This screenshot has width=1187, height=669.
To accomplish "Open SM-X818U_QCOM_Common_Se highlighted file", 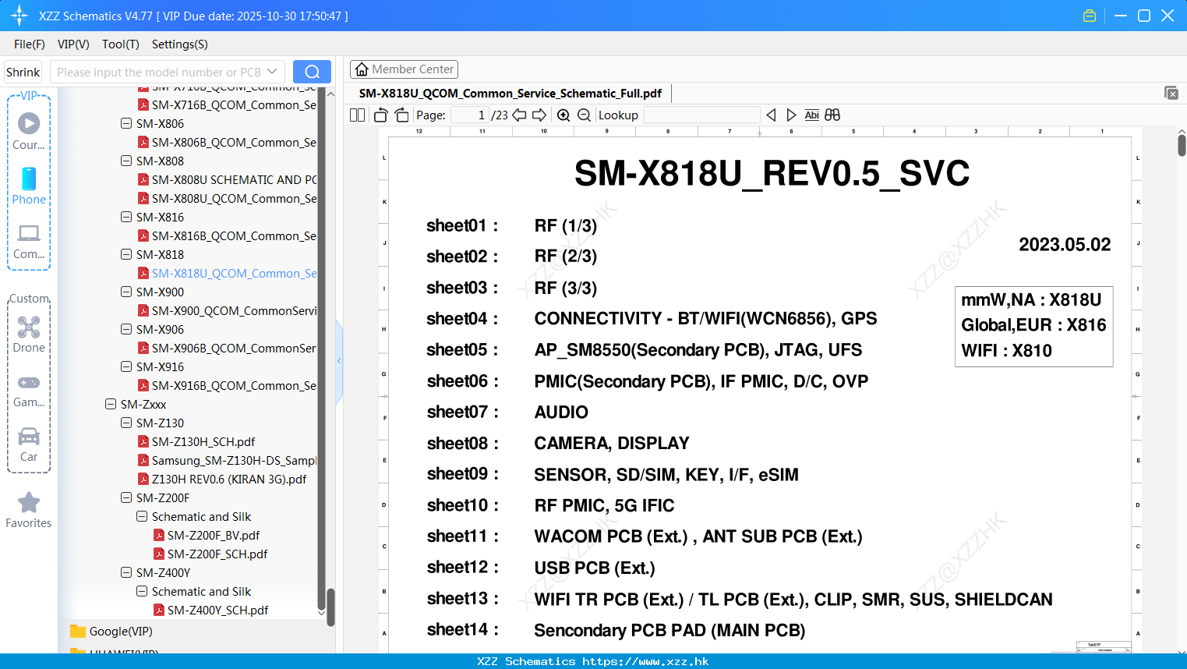I will coord(234,273).
